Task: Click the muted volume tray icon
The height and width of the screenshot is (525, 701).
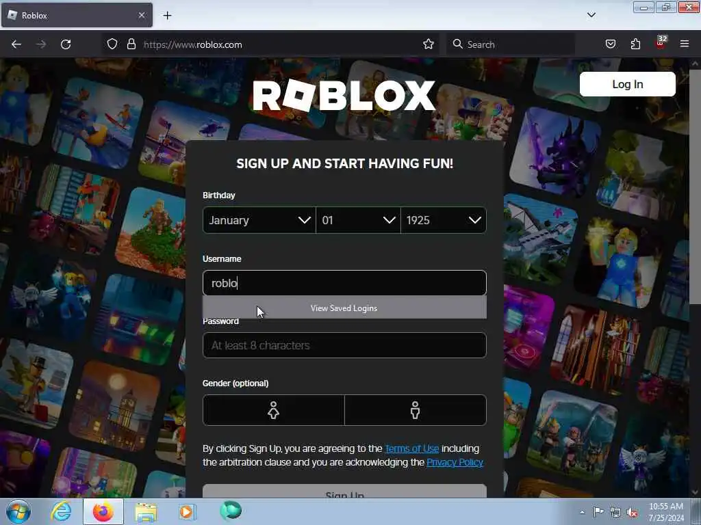Action: pos(632,513)
